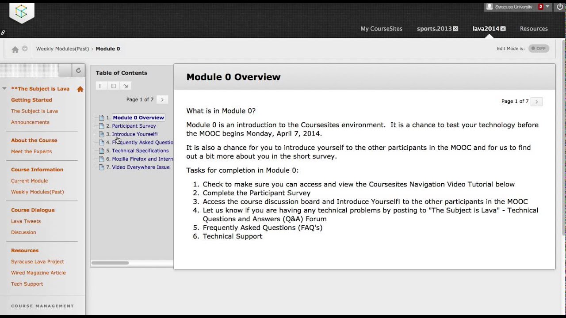Image resolution: width=566 pixels, height=318 pixels.
Task: Click the page icon beside Participant Survey
Action: pos(101,126)
